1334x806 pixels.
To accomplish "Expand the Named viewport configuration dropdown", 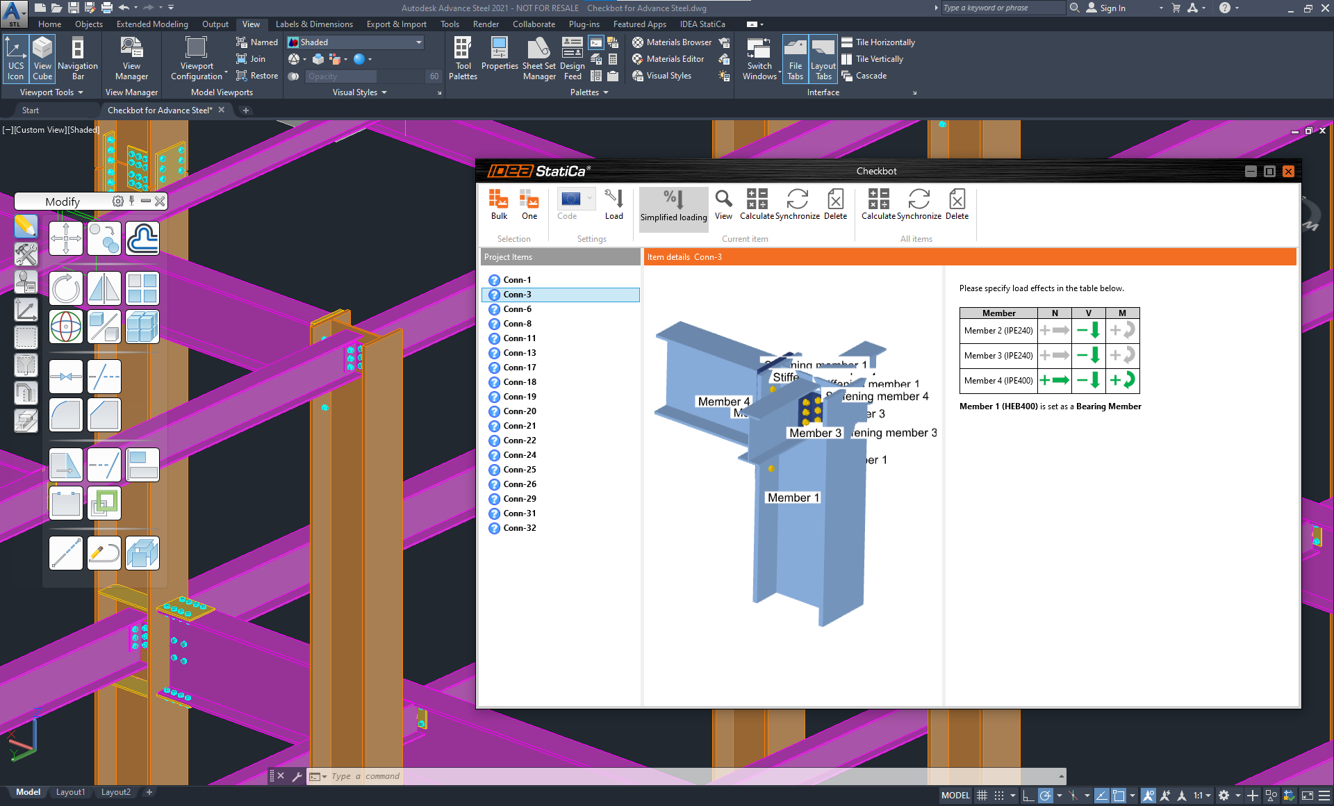I will tap(257, 42).
